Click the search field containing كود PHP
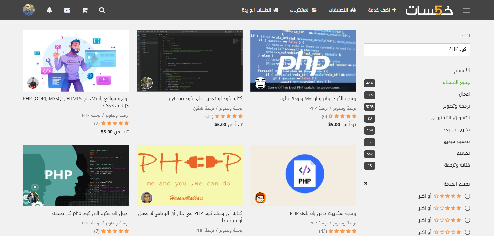The image size is (494, 236). click(417, 50)
